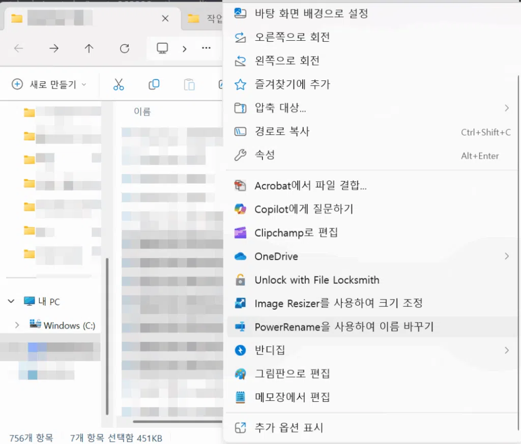Expand the Windows (C:) drive in the tree

coord(17,325)
